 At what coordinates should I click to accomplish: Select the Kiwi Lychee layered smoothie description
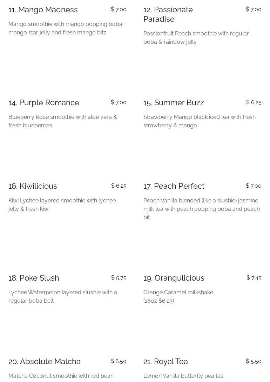pyautogui.click(x=62, y=205)
